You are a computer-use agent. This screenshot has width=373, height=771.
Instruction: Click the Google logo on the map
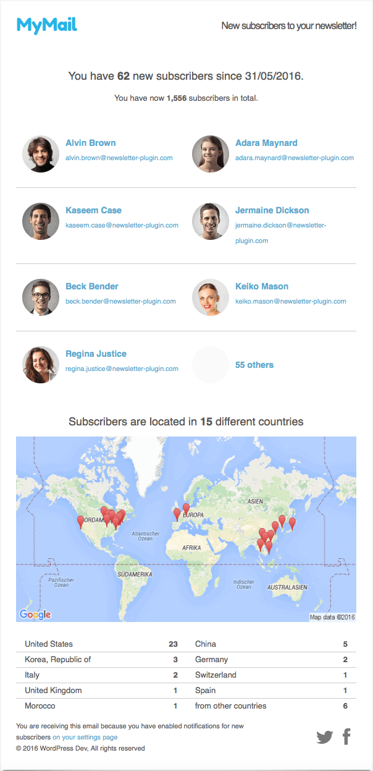click(35, 614)
